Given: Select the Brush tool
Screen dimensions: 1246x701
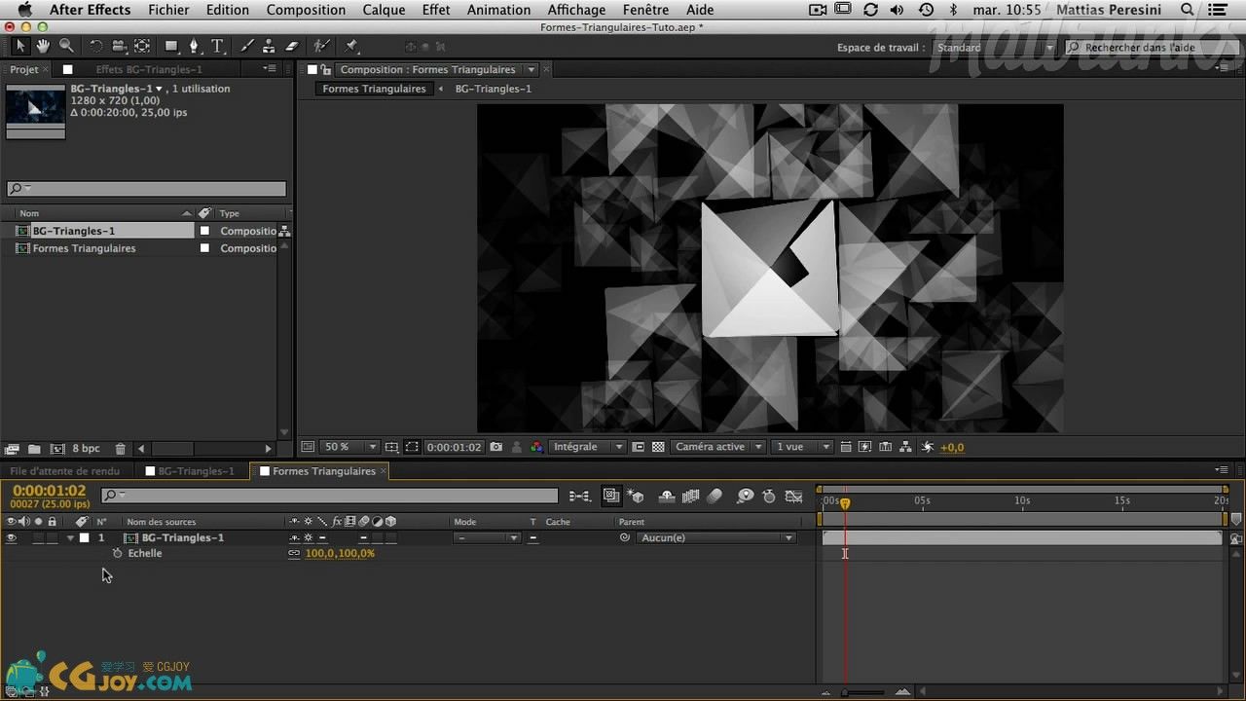Looking at the screenshot, I should click(x=246, y=47).
